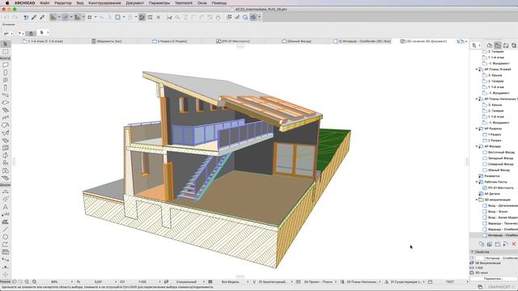Select ИЛ-01 Местность in Navigator tree
Viewport: 518px width, 291px height.
coord(500,188)
